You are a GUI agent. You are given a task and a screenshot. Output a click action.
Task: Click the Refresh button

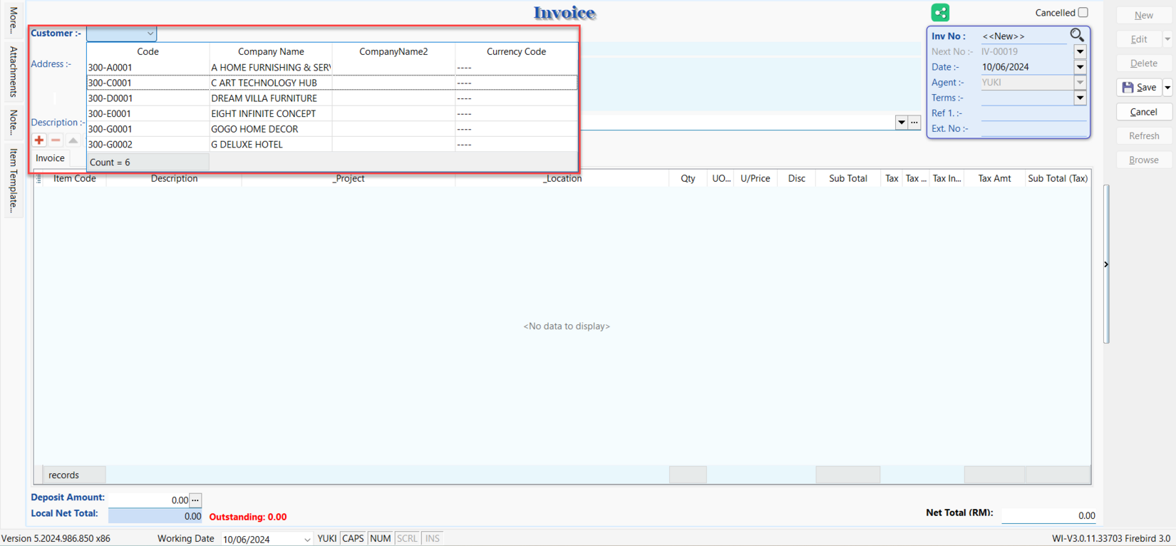[x=1143, y=135]
